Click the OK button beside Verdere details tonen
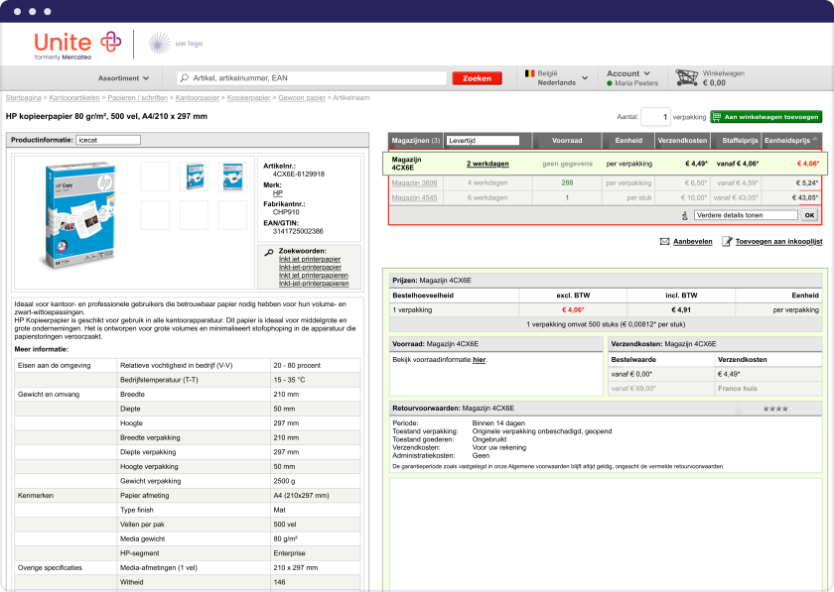 click(x=809, y=215)
